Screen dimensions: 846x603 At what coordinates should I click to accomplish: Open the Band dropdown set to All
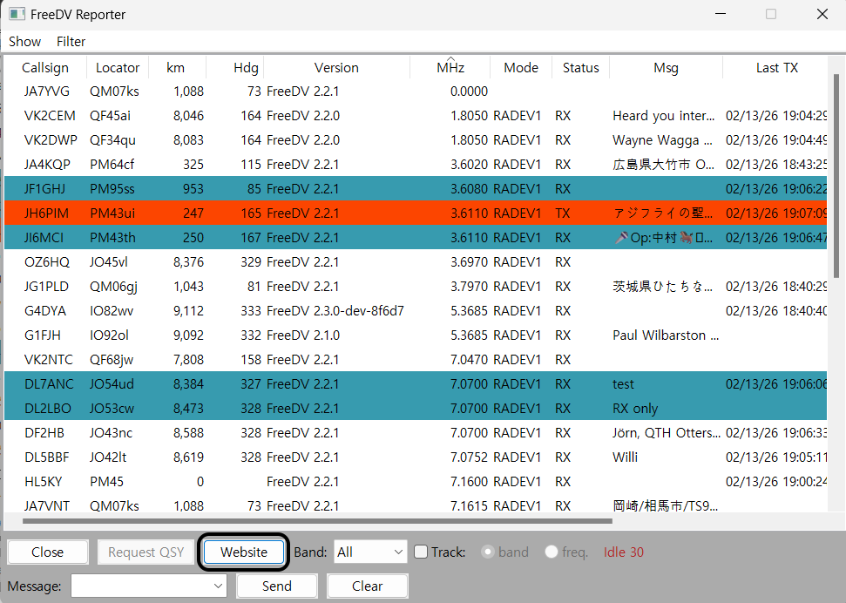pos(370,552)
